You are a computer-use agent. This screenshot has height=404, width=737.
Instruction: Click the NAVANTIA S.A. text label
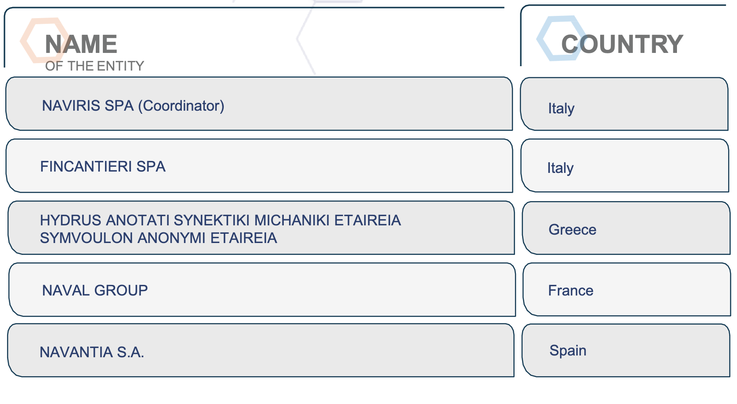pos(92,352)
